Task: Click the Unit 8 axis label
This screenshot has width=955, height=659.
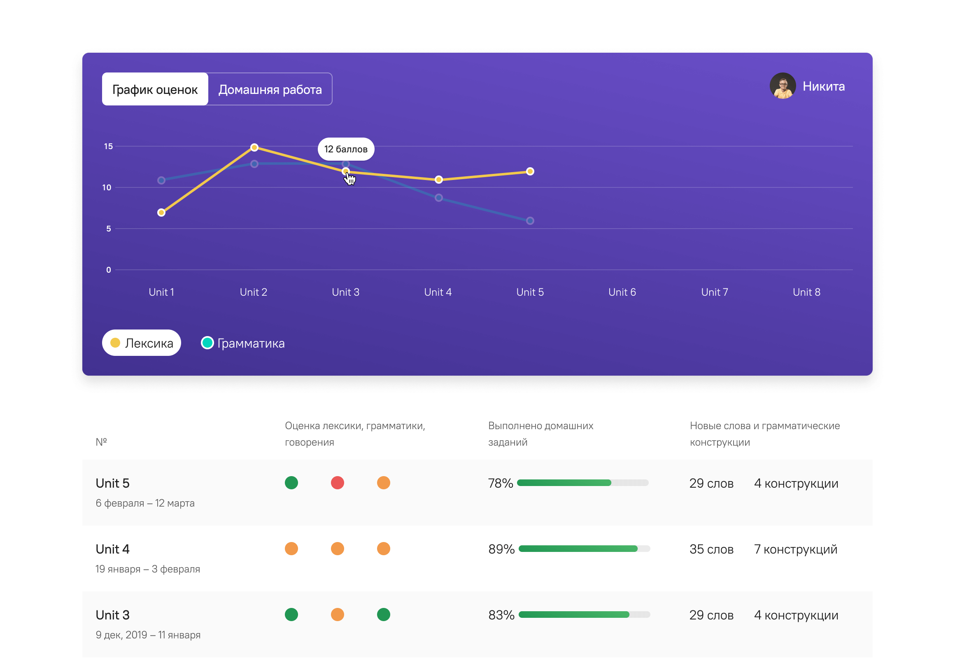Action: 806,292
